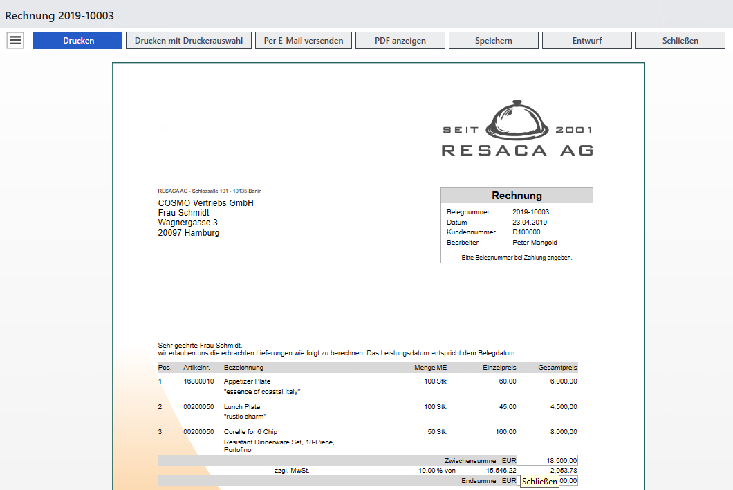The image size is (733, 490).
Task: Select the Appetizer Plate line item
Action: pyautogui.click(x=247, y=381)
